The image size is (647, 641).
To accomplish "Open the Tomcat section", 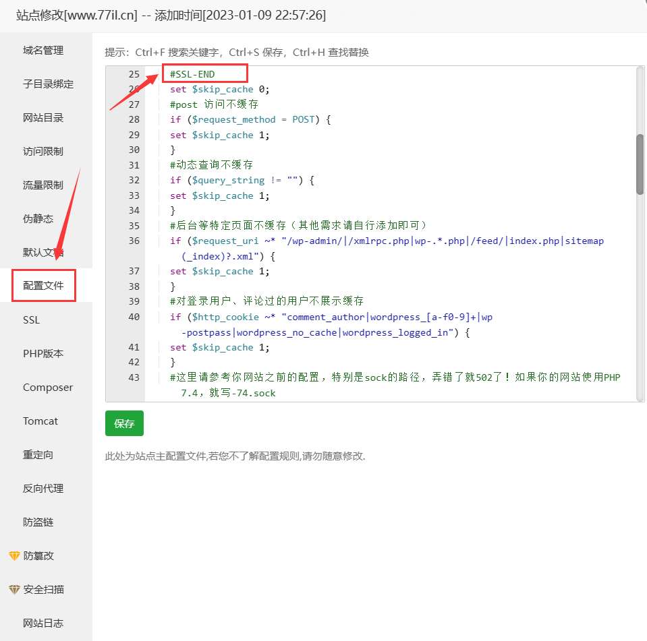I will [x=40, y=421].
